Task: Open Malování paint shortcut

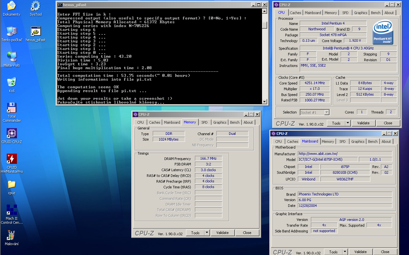Action: pos(12,238)
